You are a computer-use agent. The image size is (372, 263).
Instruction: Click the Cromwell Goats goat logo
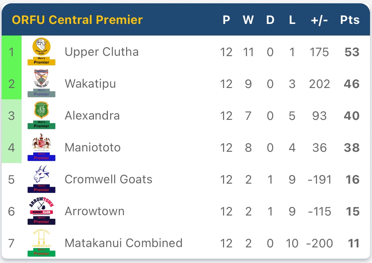41,179
